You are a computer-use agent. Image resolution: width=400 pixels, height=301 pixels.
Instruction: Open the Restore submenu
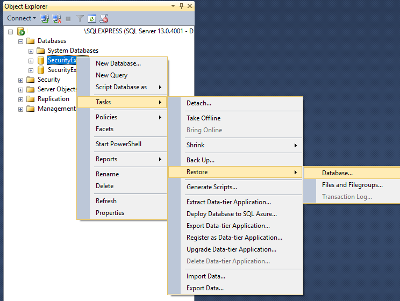click(235, 172)
